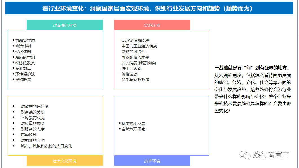The height and width of the screenshot is (168, 299).
Task: Click the bullet dot before 自然地理因素
Action: point(119,129)
